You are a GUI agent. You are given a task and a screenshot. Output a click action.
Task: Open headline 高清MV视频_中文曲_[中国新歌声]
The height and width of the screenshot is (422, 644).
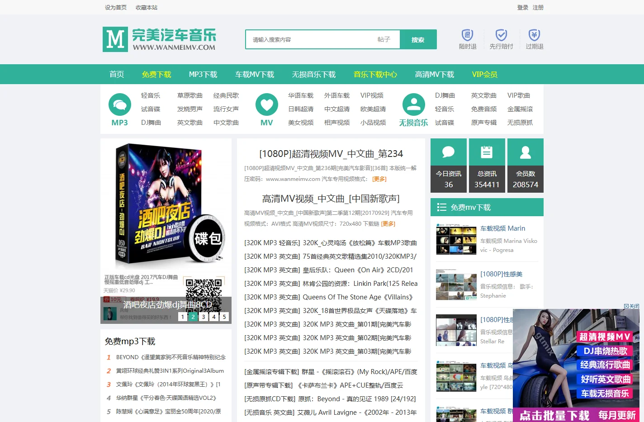point(331,199)
